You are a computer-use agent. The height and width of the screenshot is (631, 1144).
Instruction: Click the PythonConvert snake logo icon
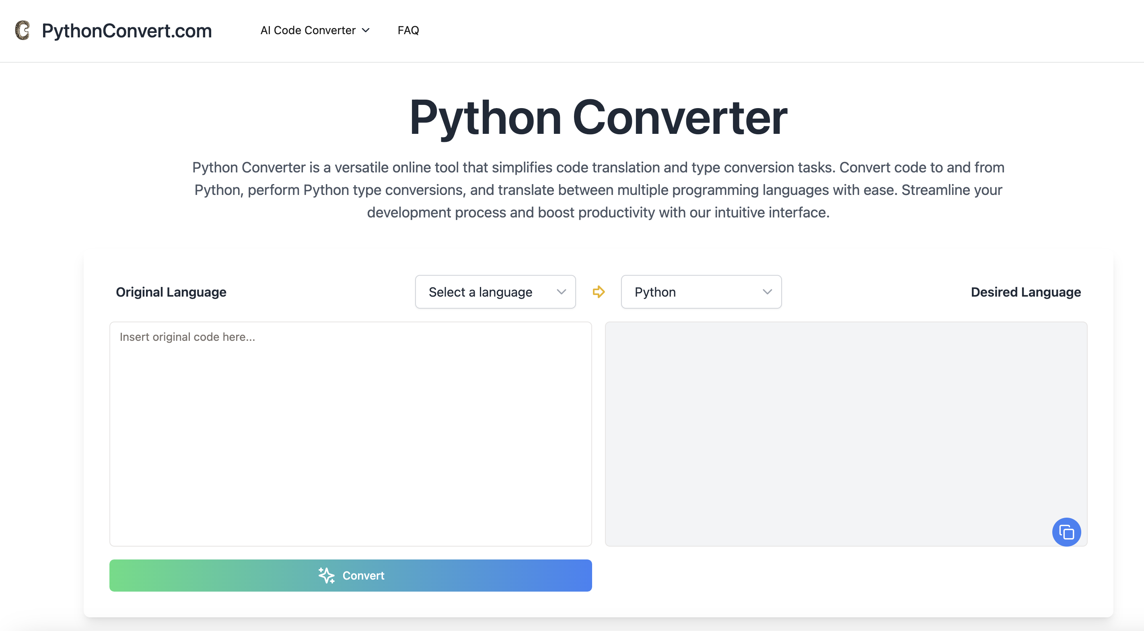[x=22, y=30]
